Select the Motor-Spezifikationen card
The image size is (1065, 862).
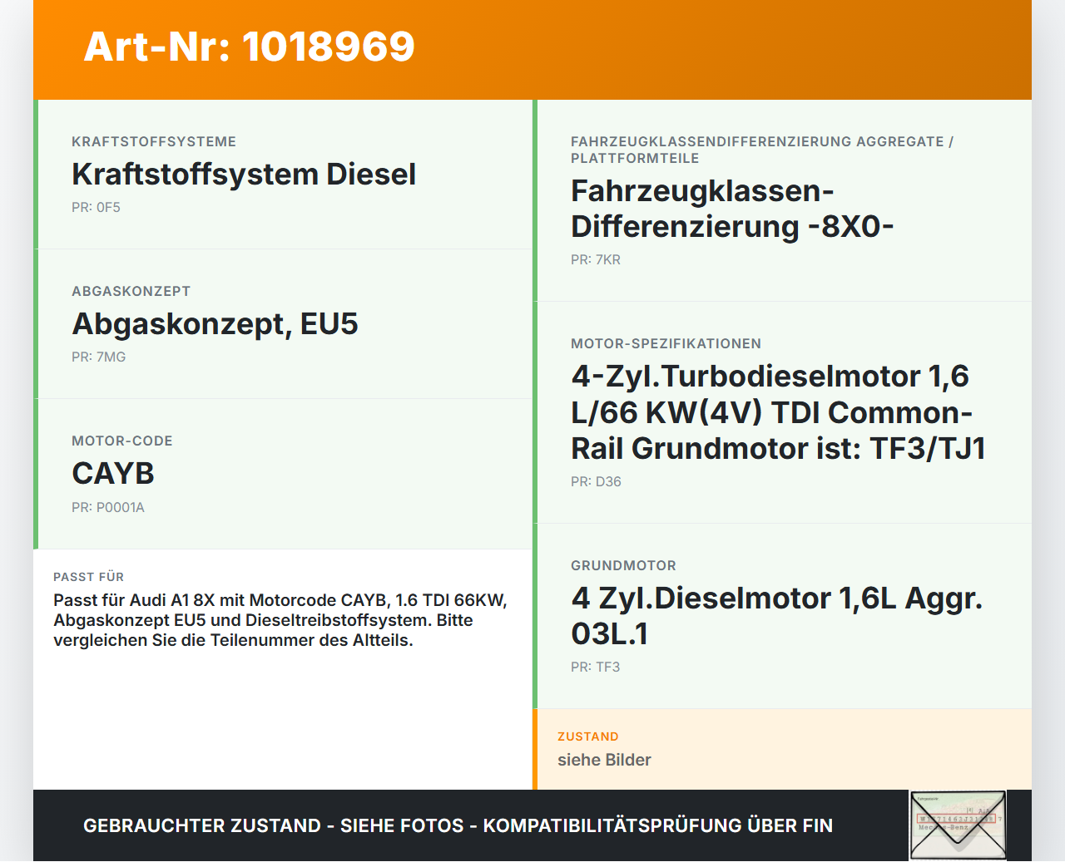[x=778, y=411]
